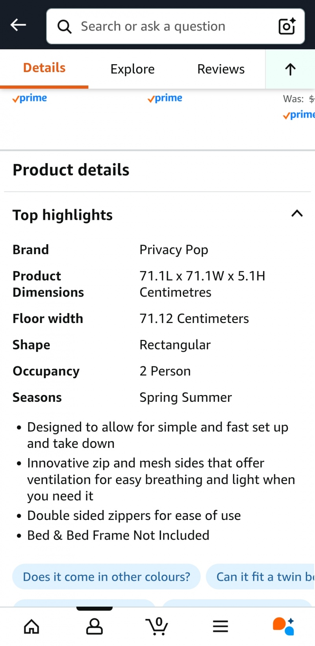Screen dimensions: 315x646
Task: Select the Details tab
Action: click(x=44, y=68)
